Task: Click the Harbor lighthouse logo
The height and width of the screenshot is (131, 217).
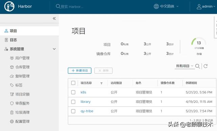Action: (x=9, y=6)
